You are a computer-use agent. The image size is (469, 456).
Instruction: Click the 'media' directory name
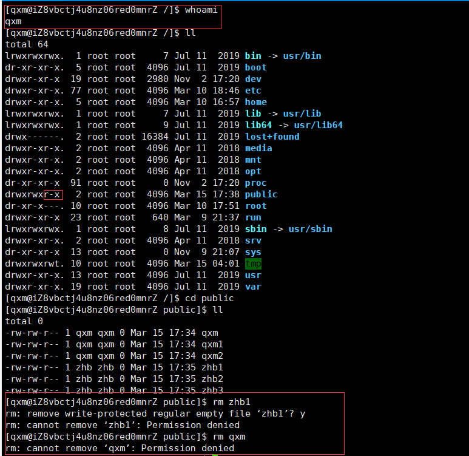(258, 148)
